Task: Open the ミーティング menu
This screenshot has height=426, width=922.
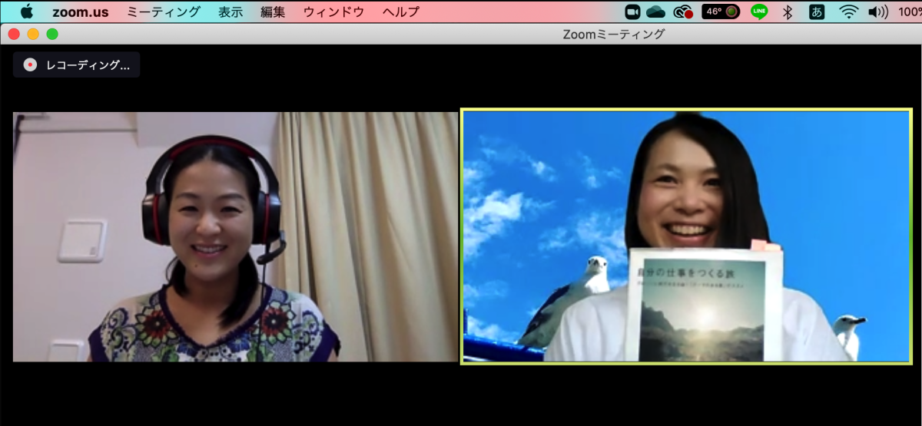Action: tap(163, 12)
